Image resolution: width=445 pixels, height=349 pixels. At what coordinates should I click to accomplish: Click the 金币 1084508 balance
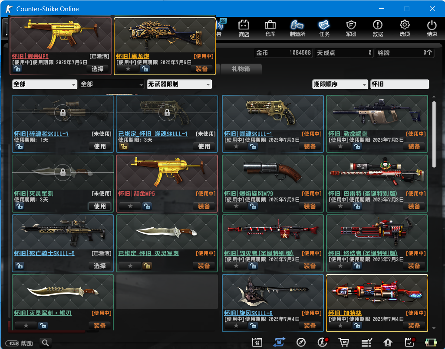283,53
